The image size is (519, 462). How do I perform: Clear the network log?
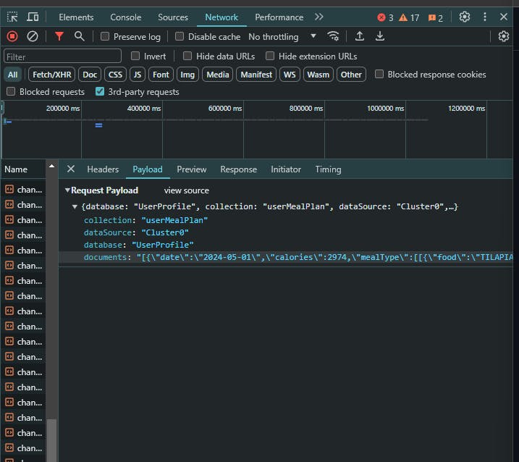[33, 36]
